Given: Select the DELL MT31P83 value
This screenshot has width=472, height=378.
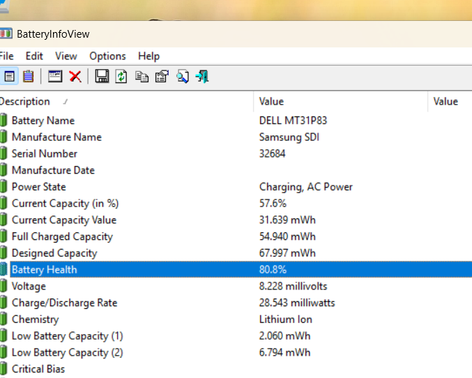Looking at the screenshot, I should (x=293, y=121).
